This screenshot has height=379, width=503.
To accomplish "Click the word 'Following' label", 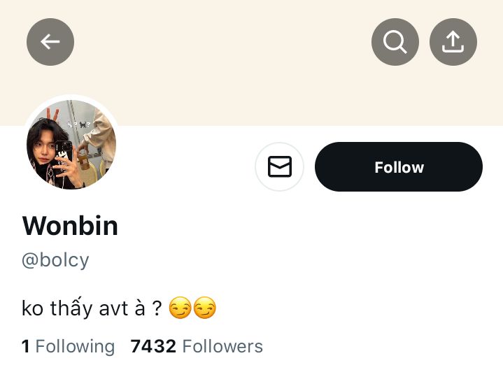I will pyautogui.click(x=75, y=346).
